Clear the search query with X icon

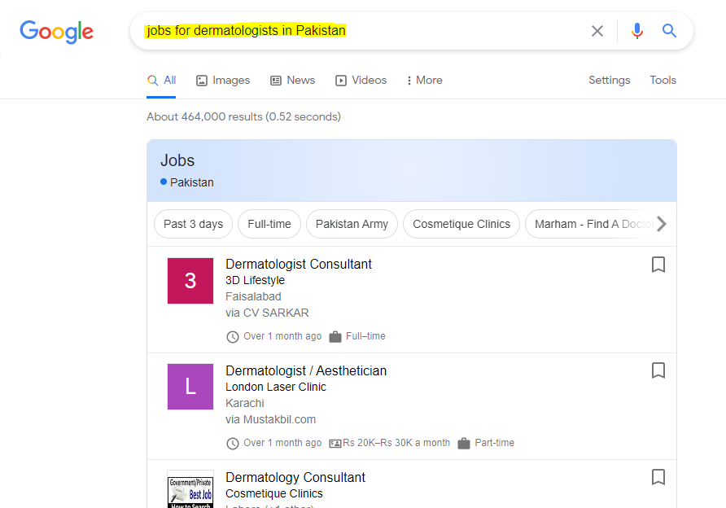[x=597, y=31]
